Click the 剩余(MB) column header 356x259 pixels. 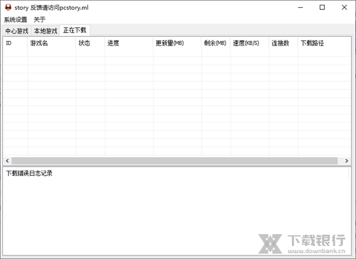pyautogui.click(x=216, y=43)
